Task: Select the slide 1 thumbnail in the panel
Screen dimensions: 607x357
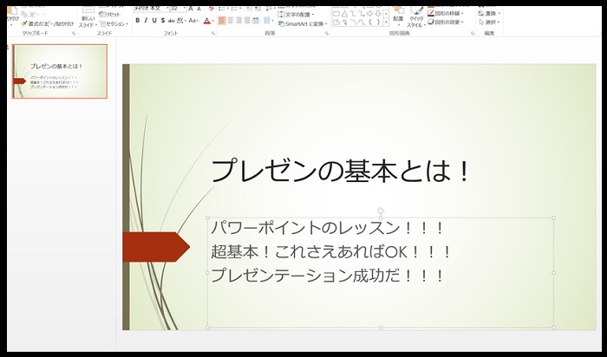Action: click(x=60, y=71)
